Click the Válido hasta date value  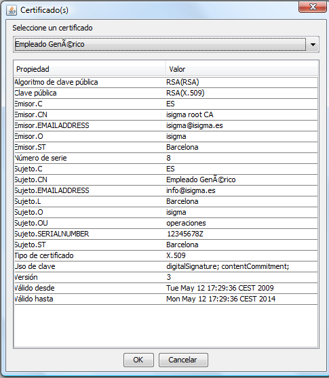point(220,299)
